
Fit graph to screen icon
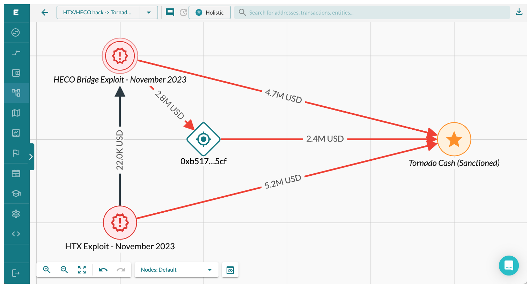click(82, 270)
